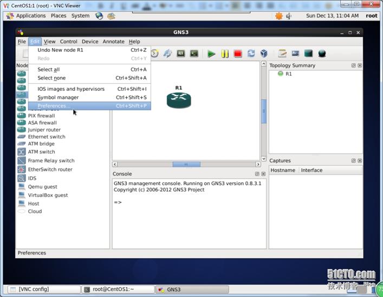The image size is (383, 297).
Task: Close the Topology Summary panel
Action: [x=360, y=65]
